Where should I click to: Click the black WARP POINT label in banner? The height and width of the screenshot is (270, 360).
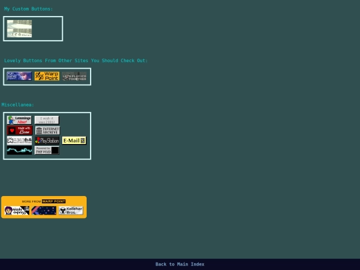click(54, 201)
